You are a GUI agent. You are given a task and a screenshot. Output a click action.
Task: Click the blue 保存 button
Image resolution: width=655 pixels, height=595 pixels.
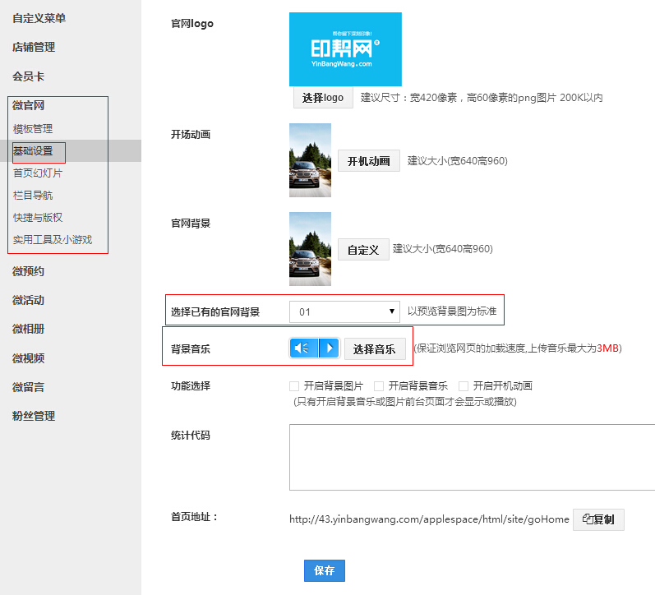pos(325,570)
